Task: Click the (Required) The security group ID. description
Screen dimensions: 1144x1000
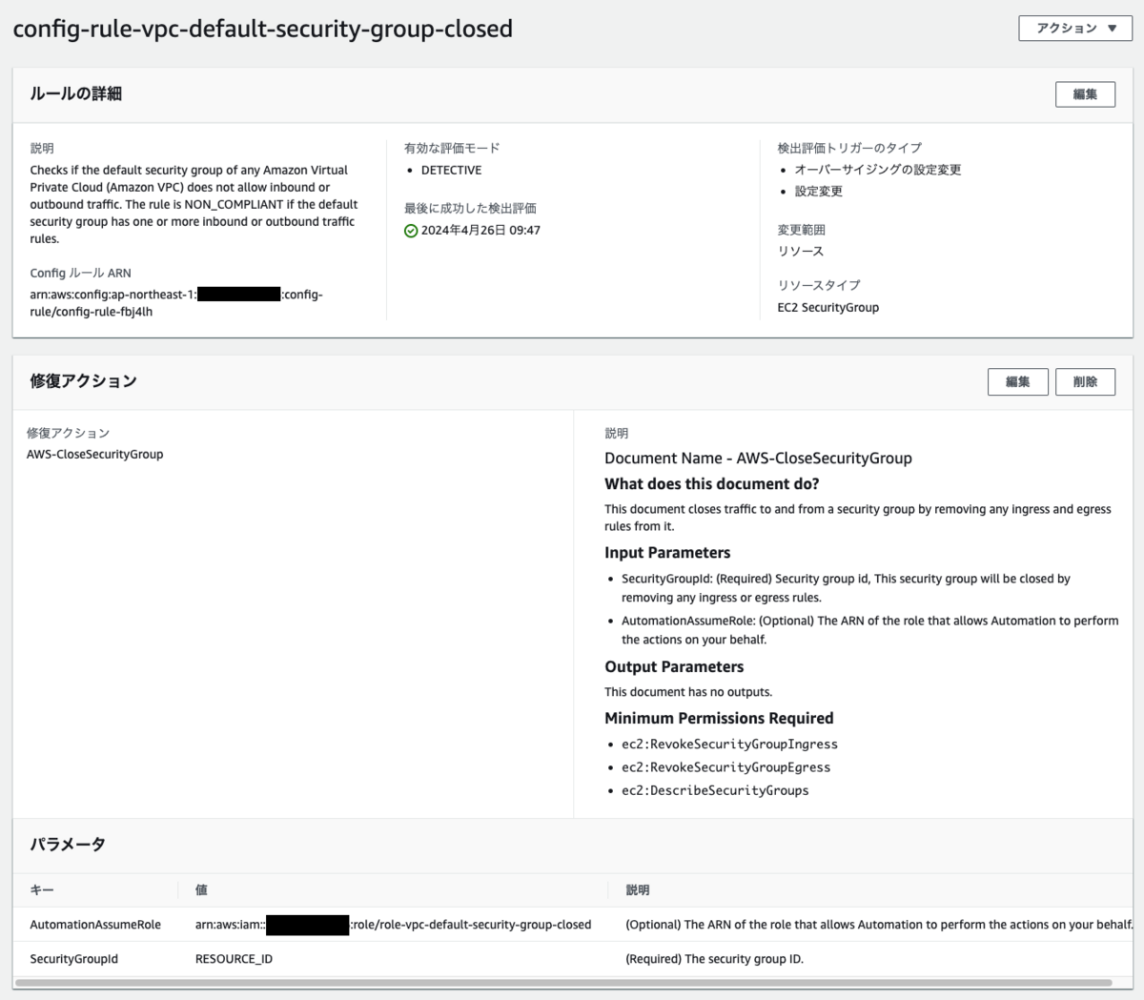Action: 714,959
